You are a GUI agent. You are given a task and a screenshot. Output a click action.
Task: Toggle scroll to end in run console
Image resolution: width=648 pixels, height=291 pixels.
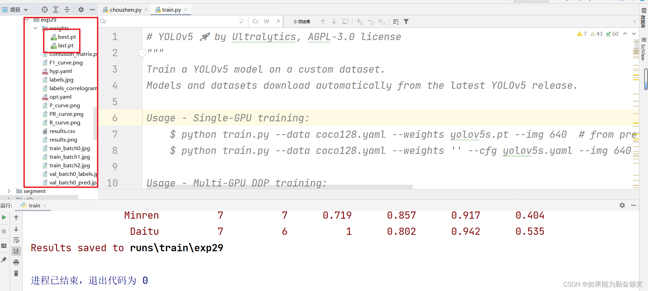(x=16, y=251)
